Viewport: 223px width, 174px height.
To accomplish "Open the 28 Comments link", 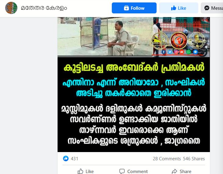I will point(167,159).
